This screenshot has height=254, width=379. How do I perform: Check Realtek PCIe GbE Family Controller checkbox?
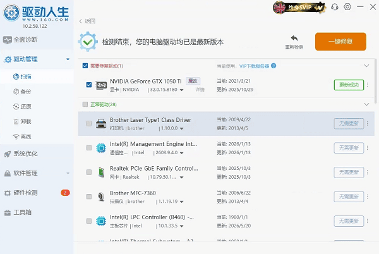point(89,172)
